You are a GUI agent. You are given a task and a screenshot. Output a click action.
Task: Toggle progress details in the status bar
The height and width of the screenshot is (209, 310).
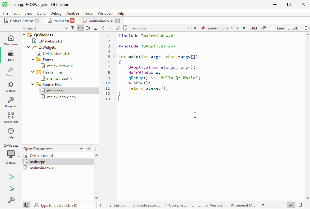coord(291,205)
